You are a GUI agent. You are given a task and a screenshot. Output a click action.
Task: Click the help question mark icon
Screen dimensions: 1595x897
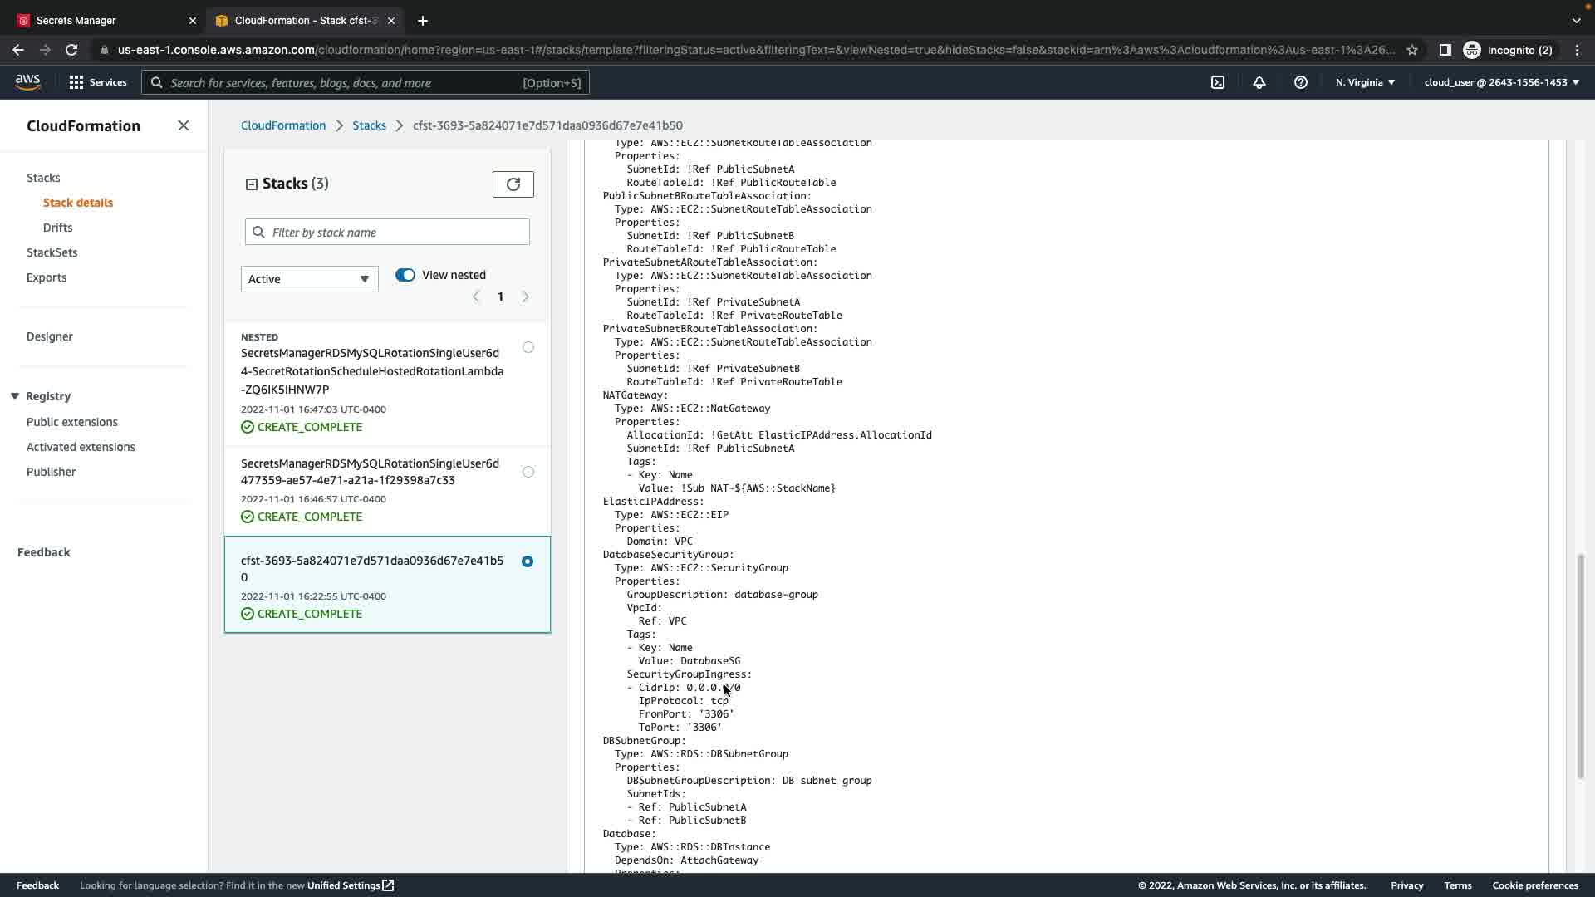(x=1301, y=82)
